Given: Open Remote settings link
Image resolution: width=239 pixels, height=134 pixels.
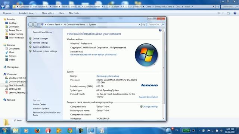Looking at the screenshot, I should click(x=40, y=43).
